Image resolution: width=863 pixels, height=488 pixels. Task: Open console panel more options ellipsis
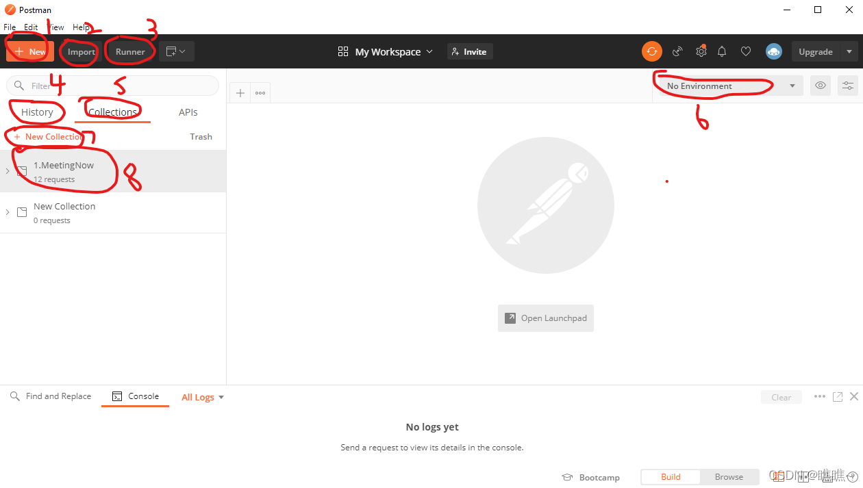point(819,396)
